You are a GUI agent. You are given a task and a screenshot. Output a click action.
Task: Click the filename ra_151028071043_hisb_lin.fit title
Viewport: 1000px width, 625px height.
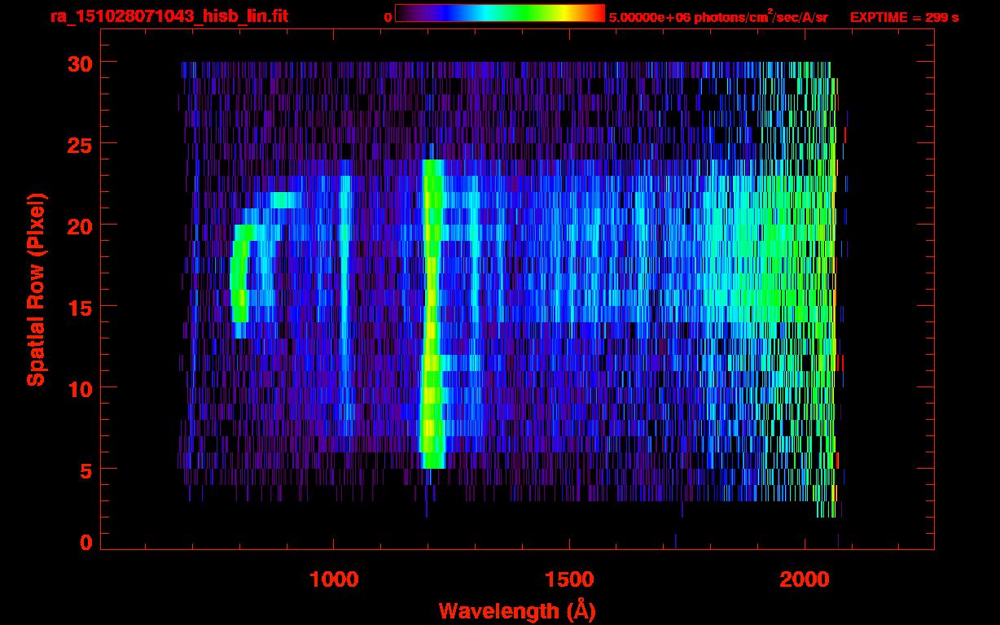click(169, 16)
